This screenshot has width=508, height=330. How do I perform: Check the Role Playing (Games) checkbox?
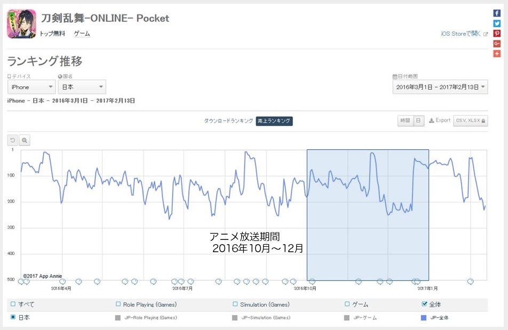pos(118,304)
